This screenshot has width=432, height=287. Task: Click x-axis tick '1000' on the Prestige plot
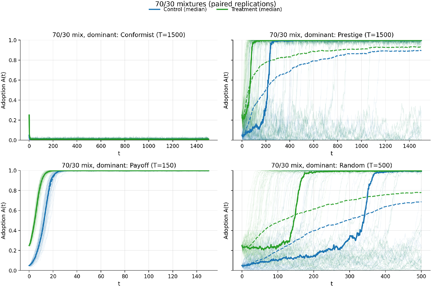[362, 146]
